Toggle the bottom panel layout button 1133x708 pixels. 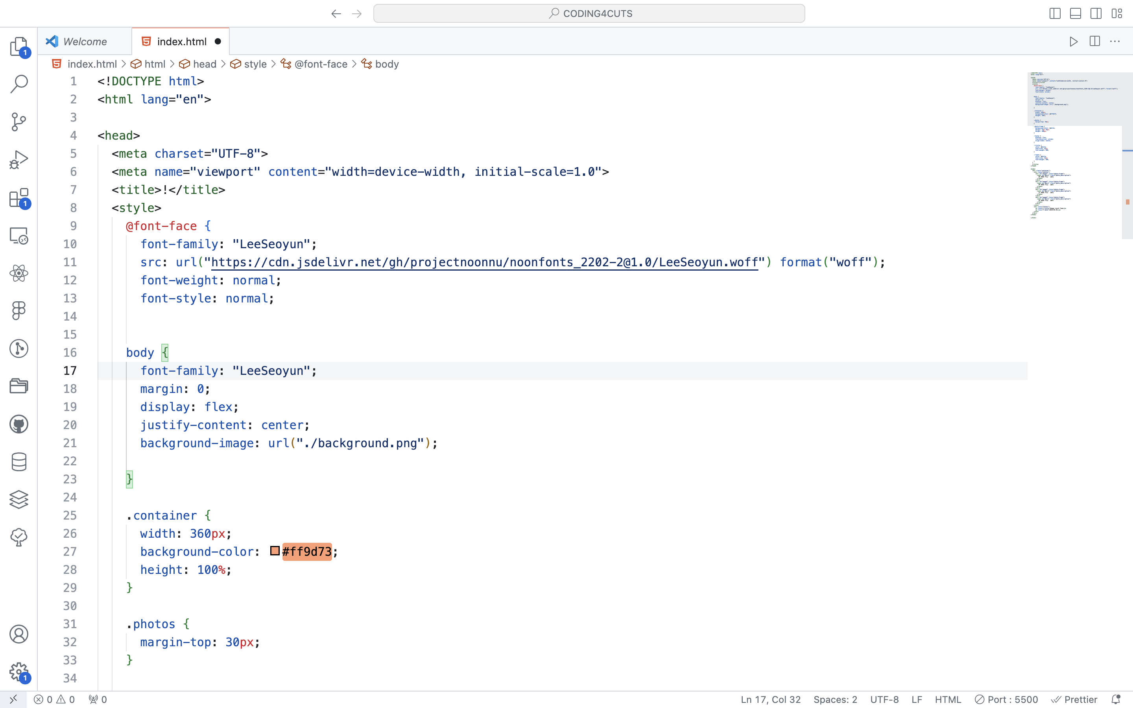(x=1076, y=14)
